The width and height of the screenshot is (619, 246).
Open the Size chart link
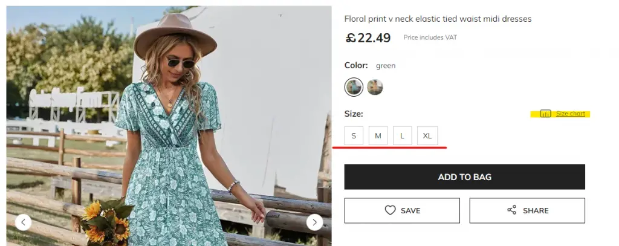click(571, 114)
